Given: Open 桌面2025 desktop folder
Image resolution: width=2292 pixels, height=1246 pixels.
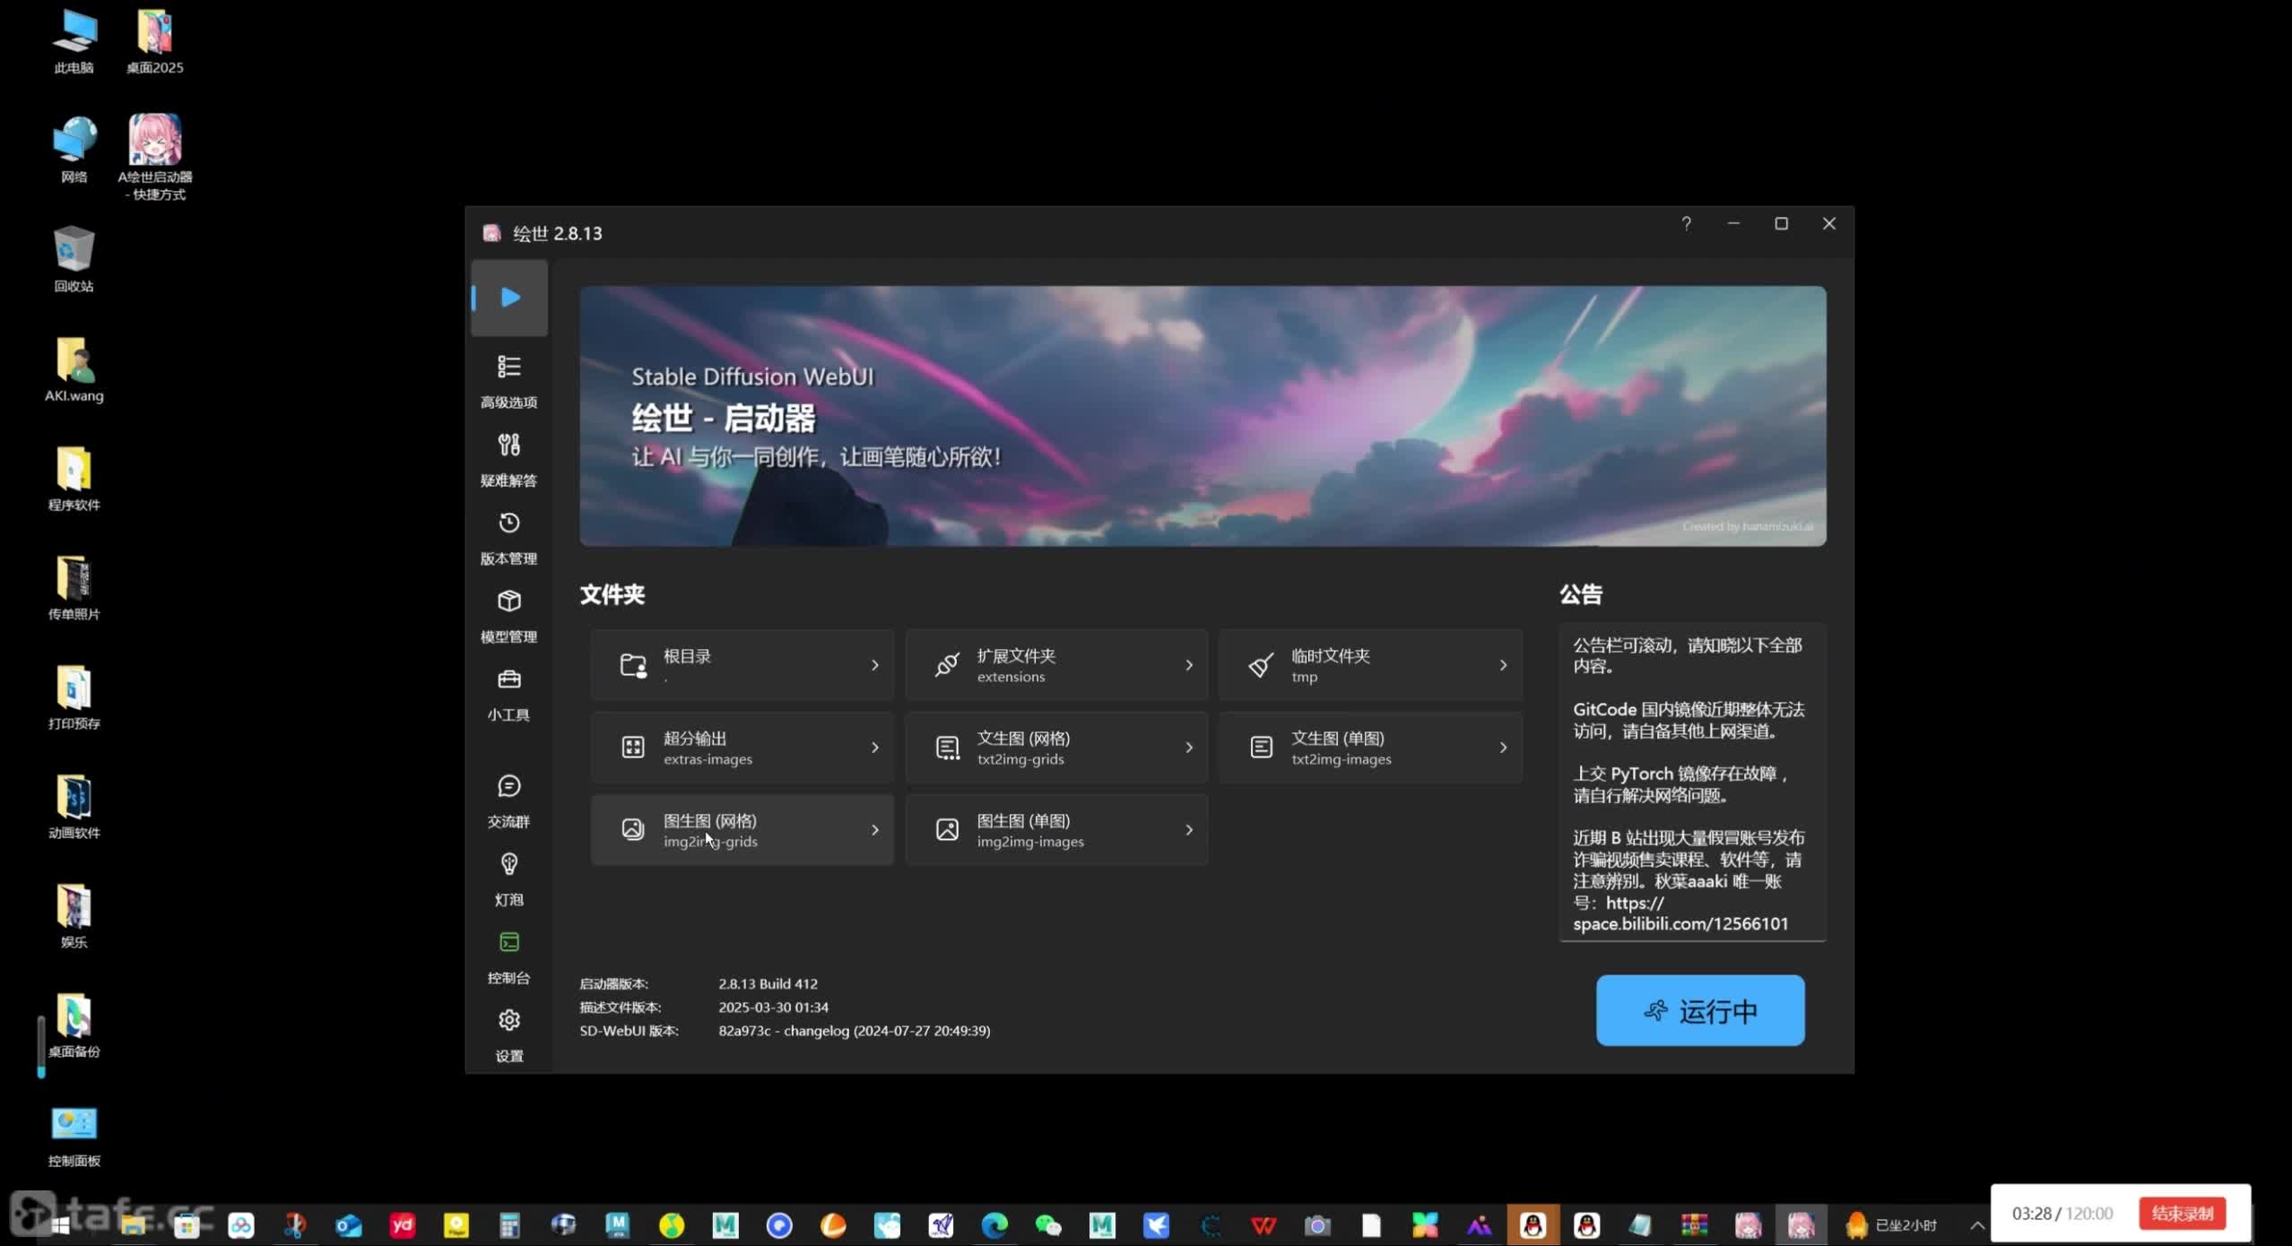Looking at the screenshot, I should point(154,41).
